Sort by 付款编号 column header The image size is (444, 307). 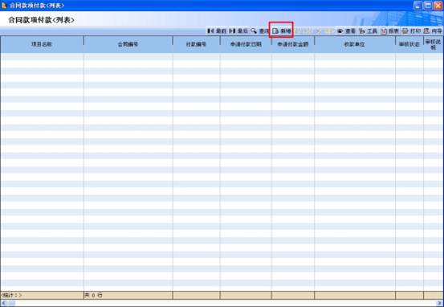(196, 44)
